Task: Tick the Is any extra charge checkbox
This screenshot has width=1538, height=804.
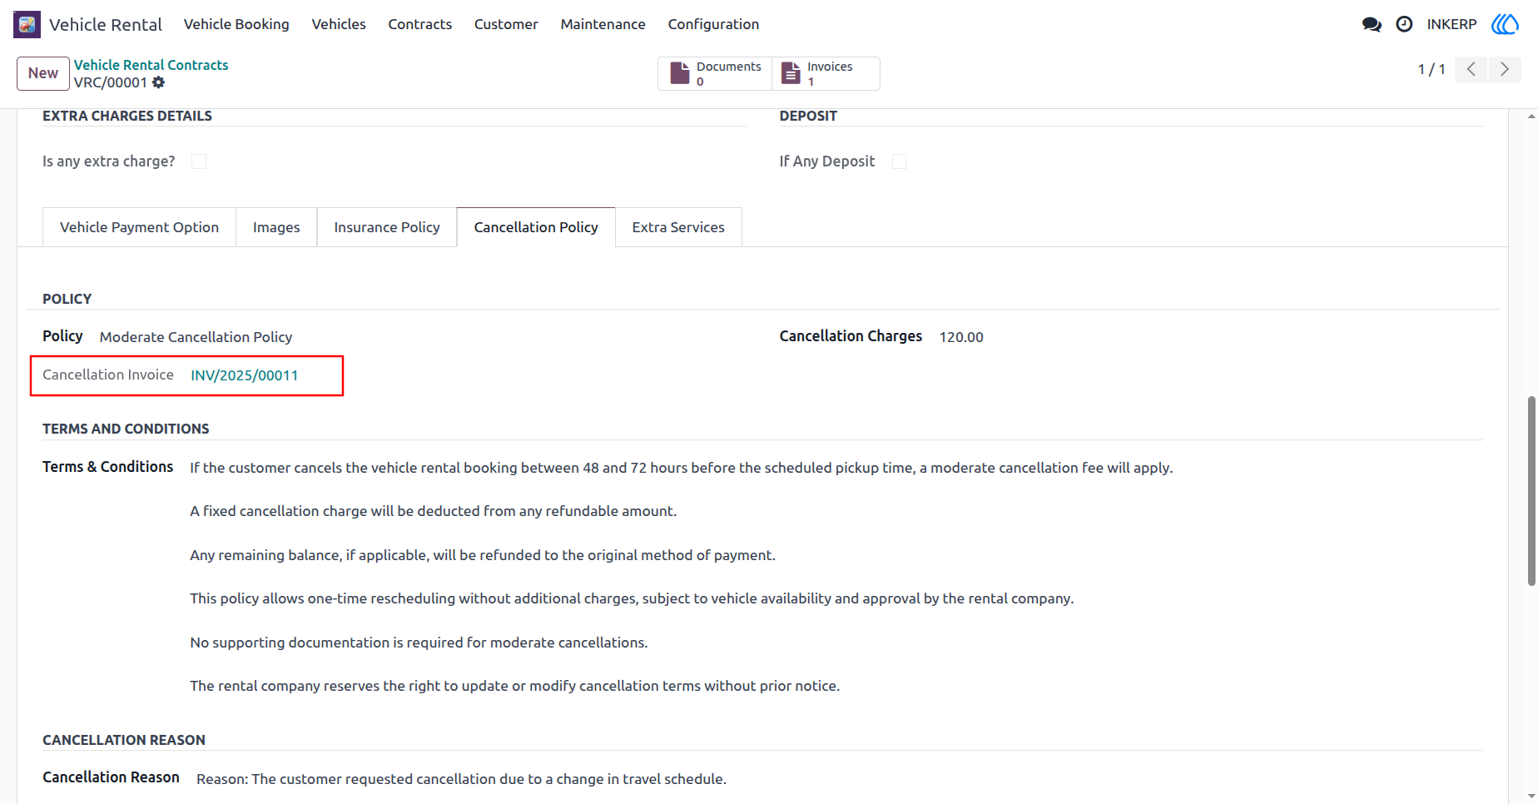Action: pos(199,161)
